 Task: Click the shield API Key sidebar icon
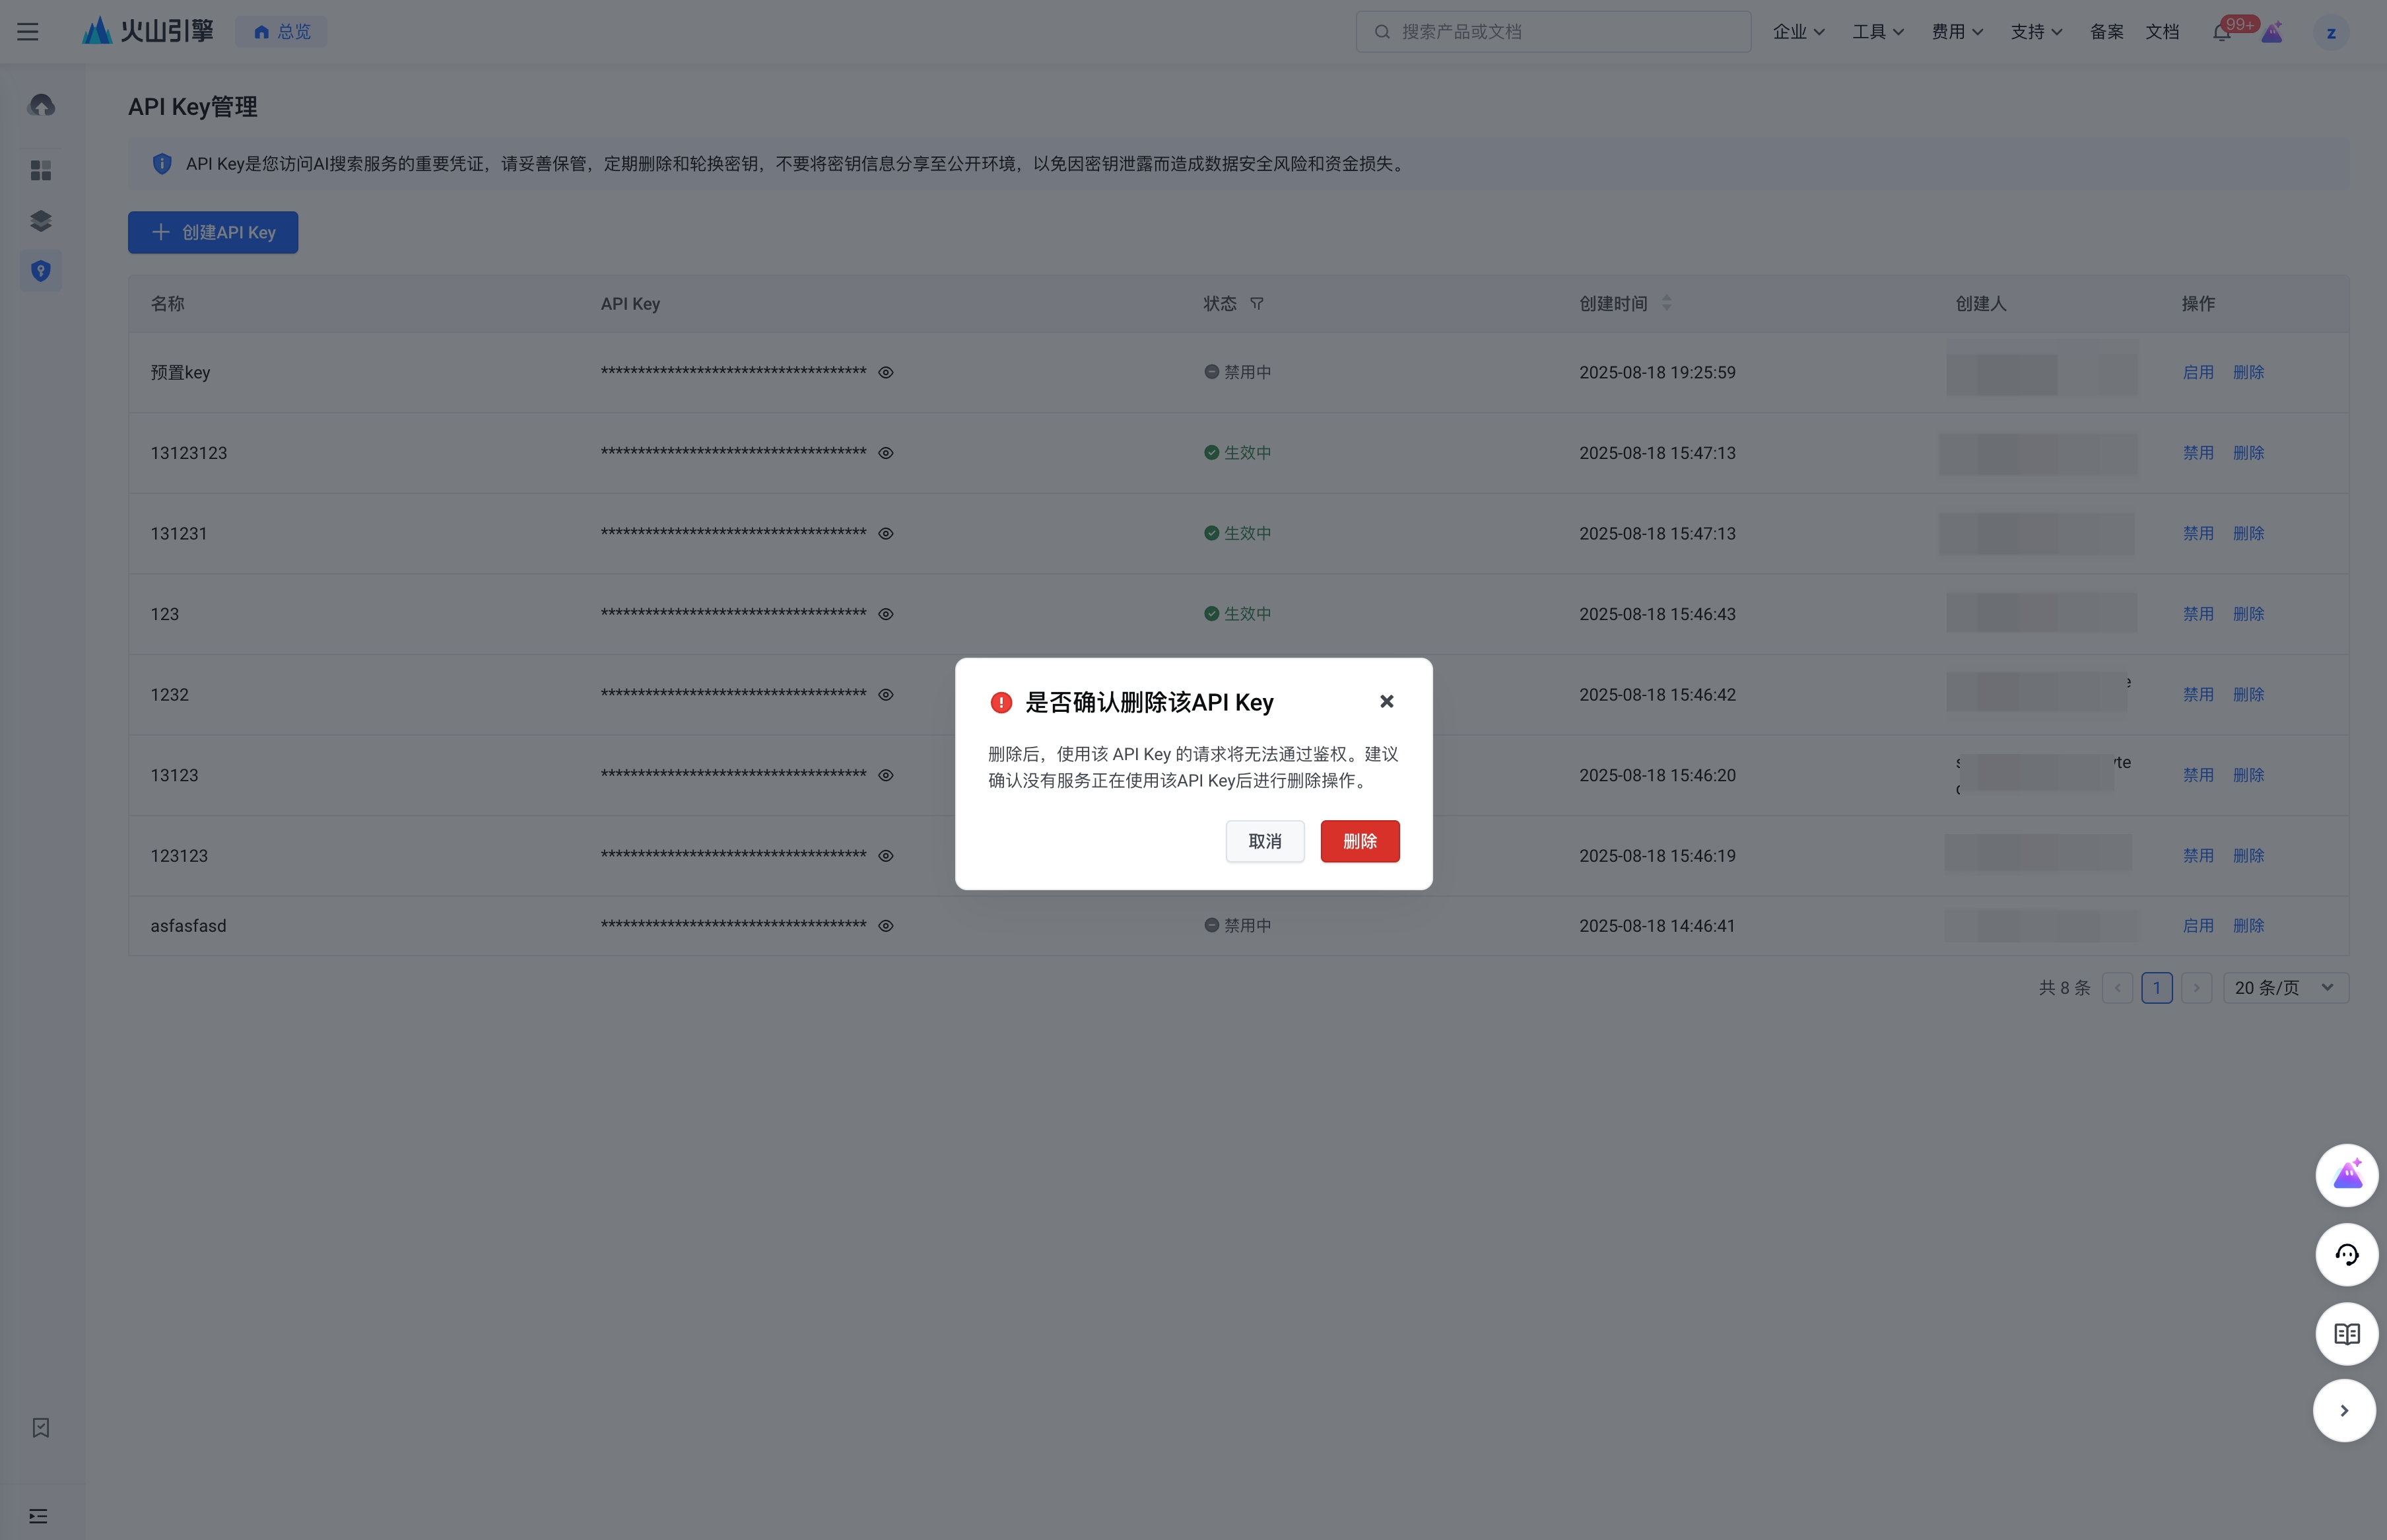(x=41, y=271)
